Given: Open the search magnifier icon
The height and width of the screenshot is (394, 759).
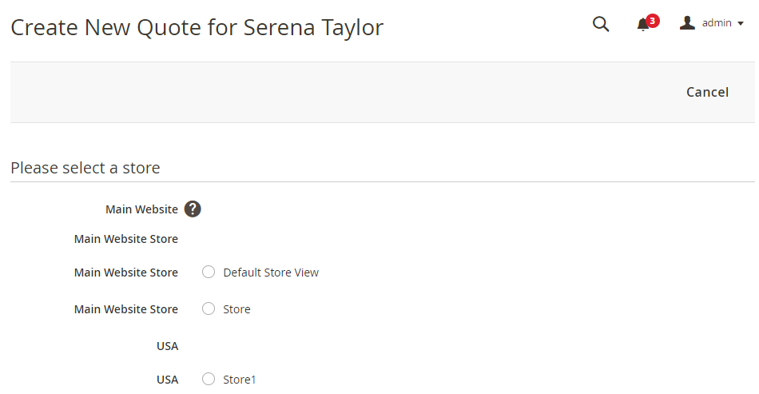Looking at the screenshot, I should click(601, 24).
